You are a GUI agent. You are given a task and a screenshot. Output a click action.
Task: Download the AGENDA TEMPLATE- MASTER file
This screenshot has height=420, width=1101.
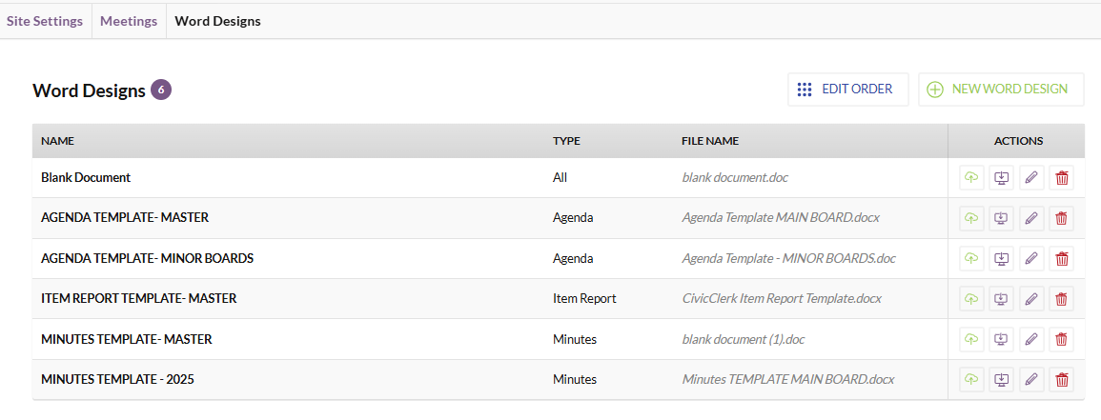point(1002,219)
